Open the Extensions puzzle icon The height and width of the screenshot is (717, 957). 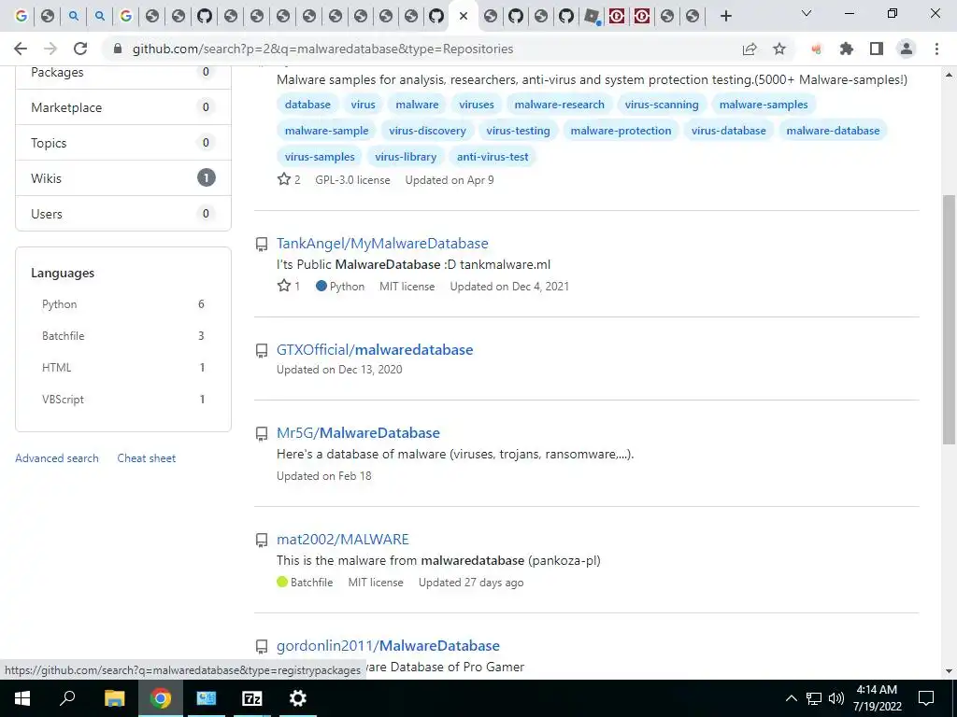pos(847,49)
